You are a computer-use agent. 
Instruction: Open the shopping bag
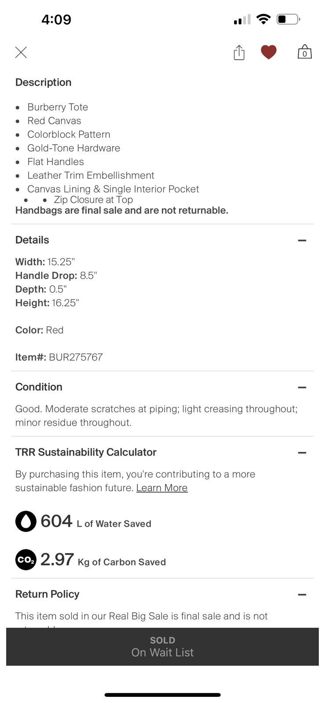[x=304, y=52]
